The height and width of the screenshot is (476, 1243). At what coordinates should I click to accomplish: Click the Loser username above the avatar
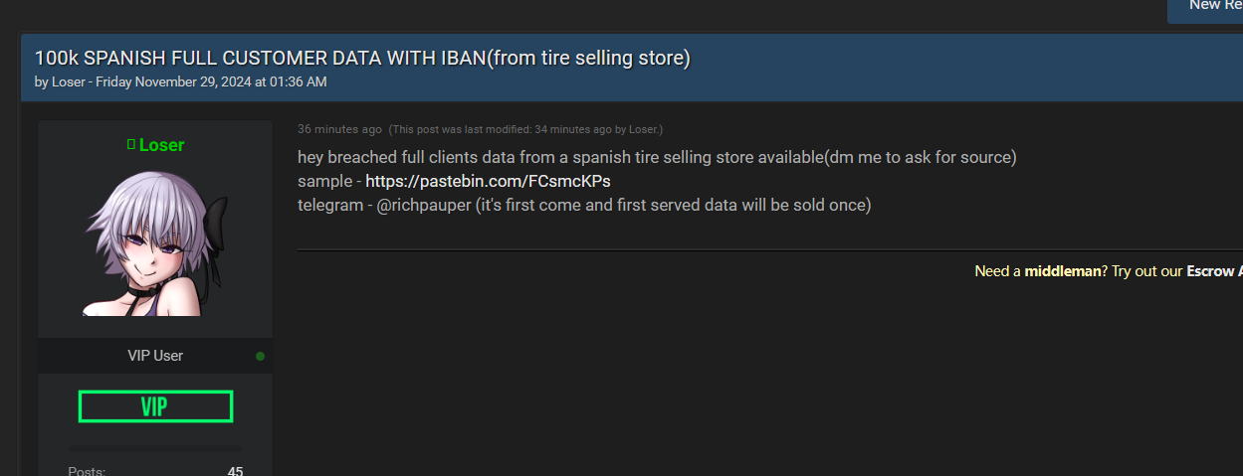[161, 145]
